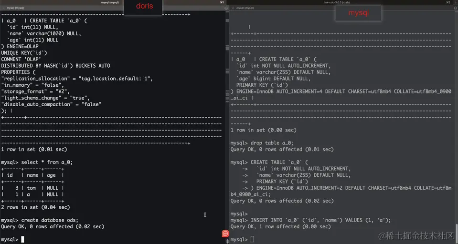The width and height of the screenshot is (458, 244).
Task: Click 'Query OK, 1 row affected (0.00 sec)'
Action: [281, 226]
